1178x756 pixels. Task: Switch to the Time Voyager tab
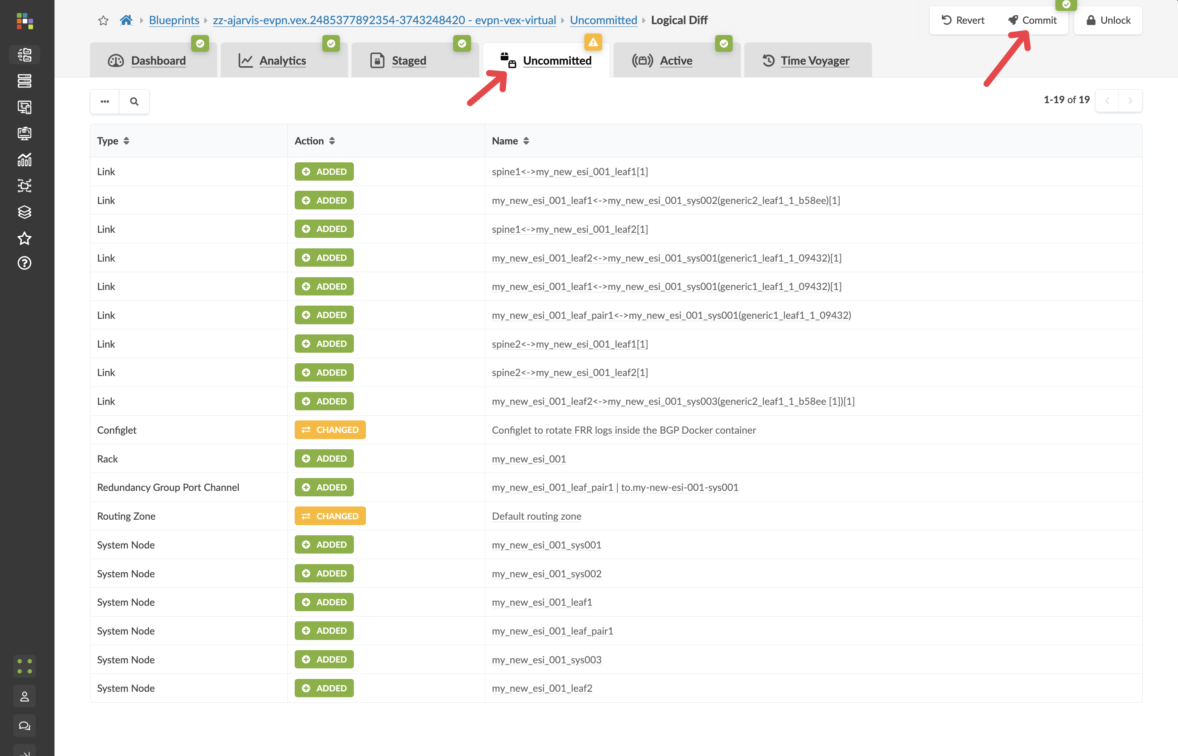click(814, 60)
